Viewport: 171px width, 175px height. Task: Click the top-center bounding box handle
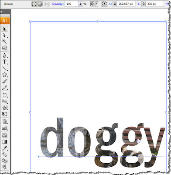click(x=98, y=21)
